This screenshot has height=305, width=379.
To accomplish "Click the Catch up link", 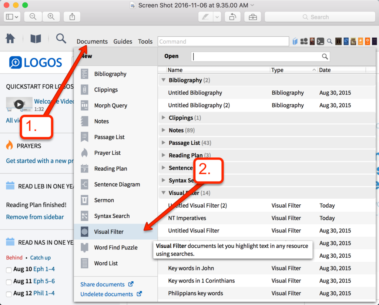I will click(40, 258).
